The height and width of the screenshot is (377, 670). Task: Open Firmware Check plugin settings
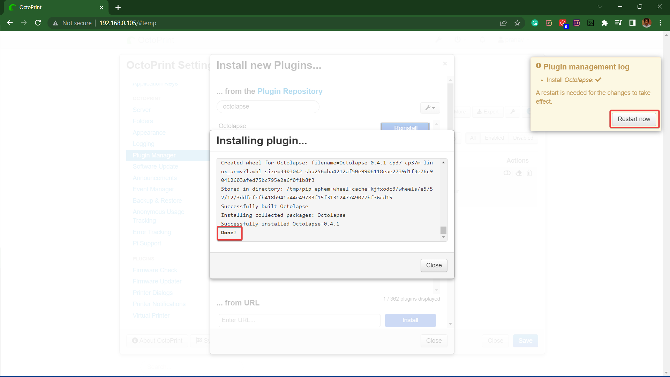[x=155, y=270]
